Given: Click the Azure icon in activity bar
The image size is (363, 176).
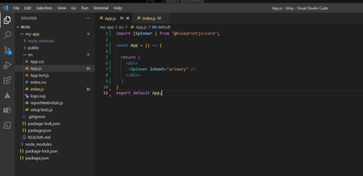Looking at the screenshot, I should point(7,96).
